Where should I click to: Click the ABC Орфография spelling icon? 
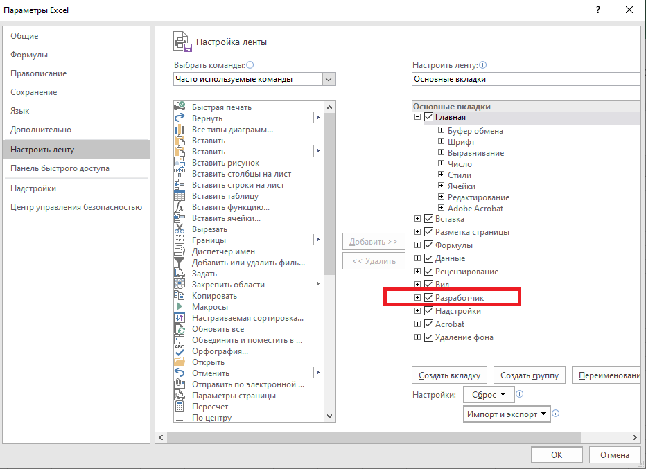click(180, 351)
